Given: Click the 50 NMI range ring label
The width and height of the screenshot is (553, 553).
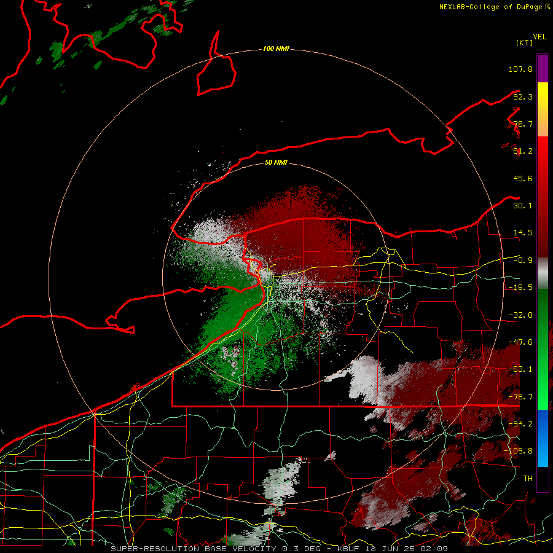Looking at the screenshot, I should [x=276, y=162].
